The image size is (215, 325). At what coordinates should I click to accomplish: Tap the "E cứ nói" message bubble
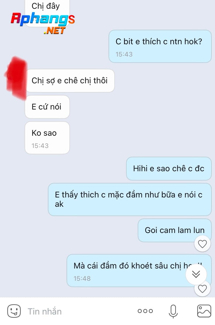click(47, 107)
